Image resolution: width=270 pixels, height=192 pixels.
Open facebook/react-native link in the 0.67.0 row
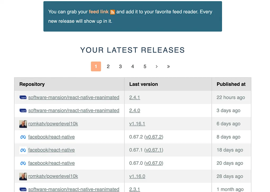pos(51,163)
